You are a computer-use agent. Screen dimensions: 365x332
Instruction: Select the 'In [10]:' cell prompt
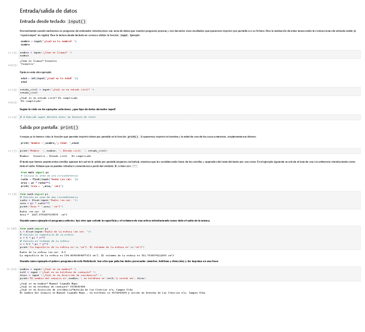coord(12,229)
